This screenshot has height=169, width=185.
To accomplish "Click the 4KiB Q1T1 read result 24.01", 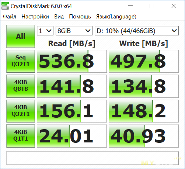I will (x=72, y=136).
